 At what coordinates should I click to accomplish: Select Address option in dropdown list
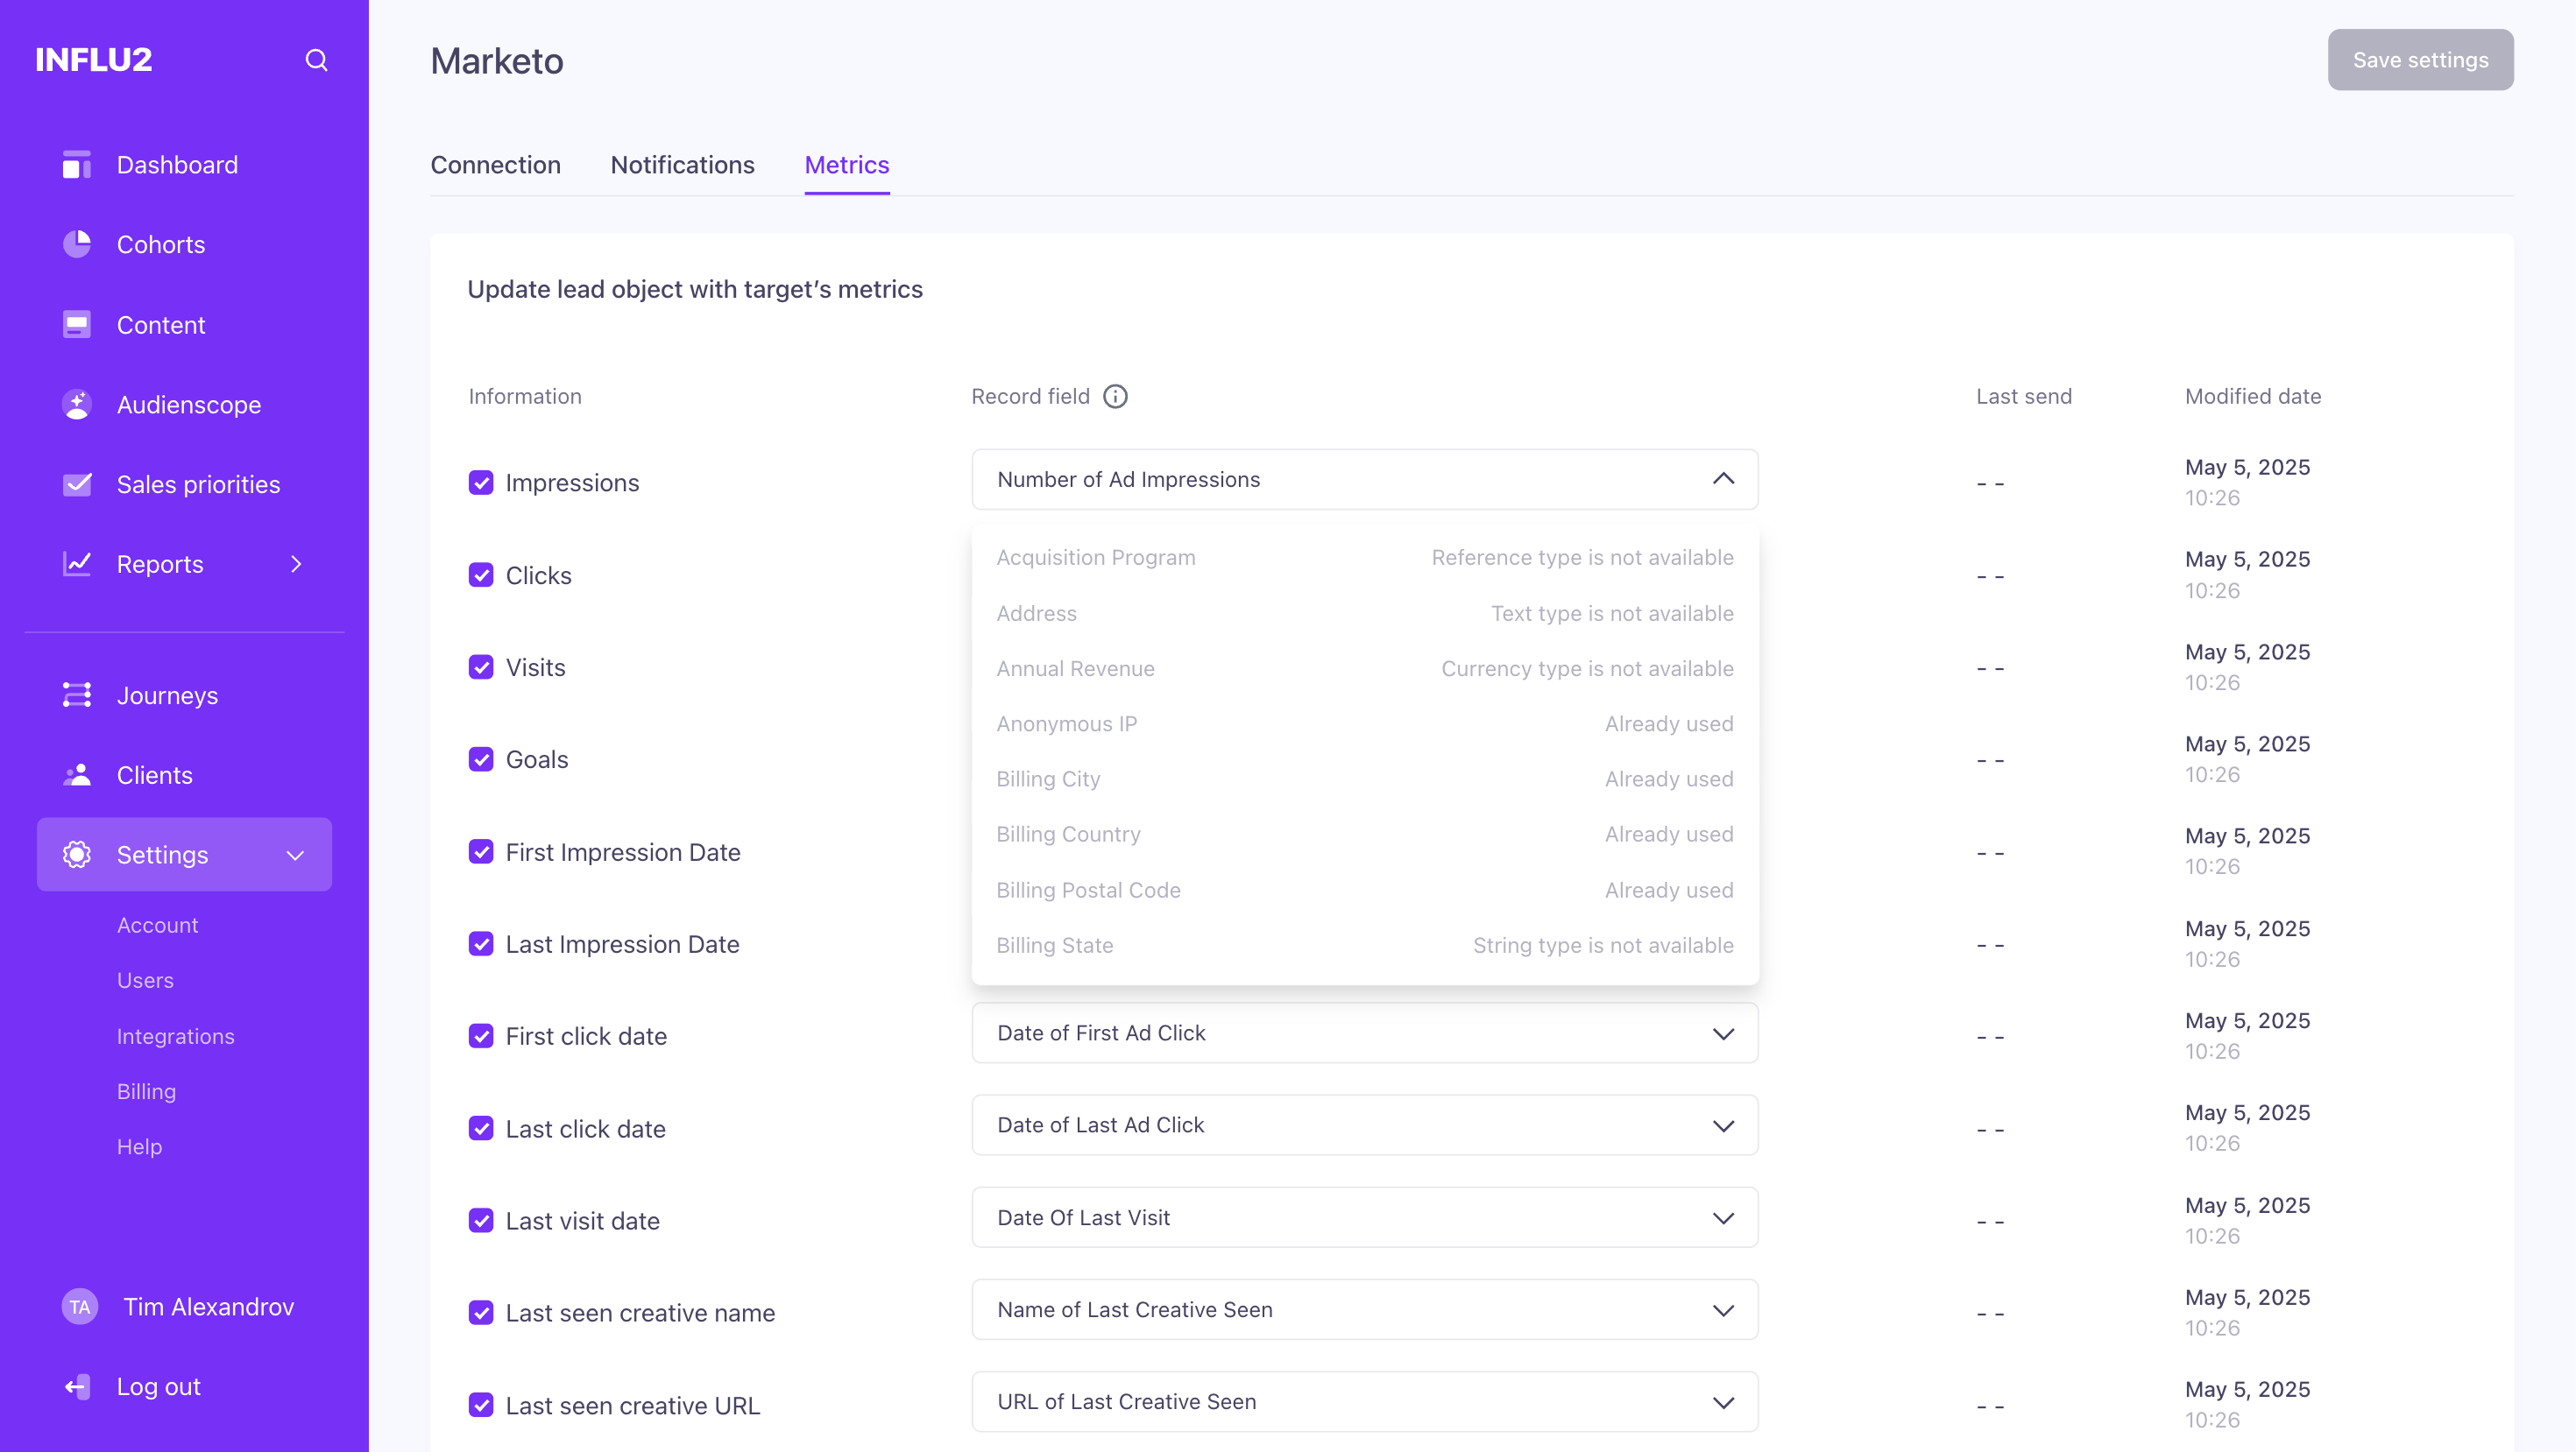pos(1365,614)
